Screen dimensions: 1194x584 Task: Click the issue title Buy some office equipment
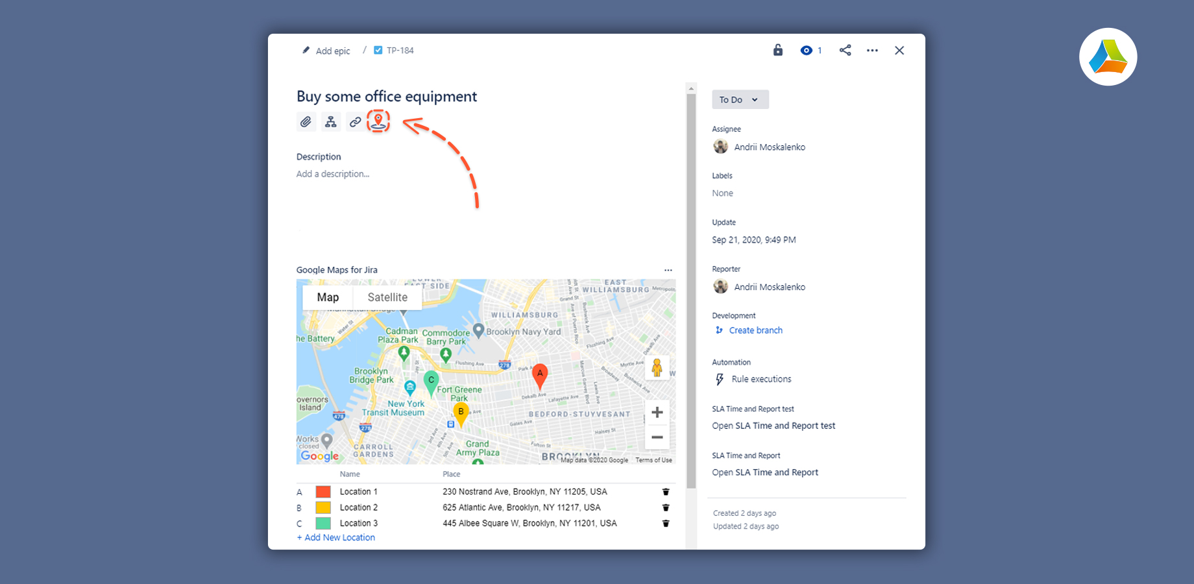(x=387, y=97)
